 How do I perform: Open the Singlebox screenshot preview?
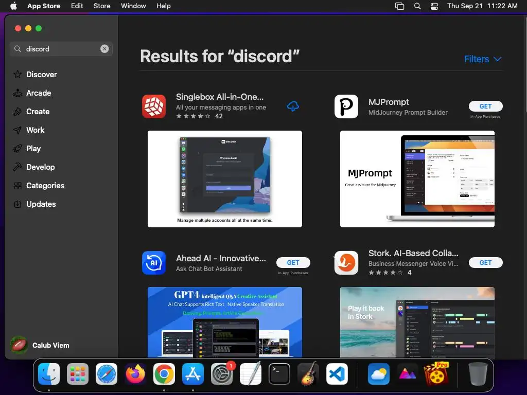225,179
